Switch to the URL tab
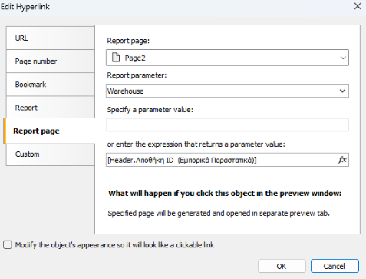 point(51,38)
